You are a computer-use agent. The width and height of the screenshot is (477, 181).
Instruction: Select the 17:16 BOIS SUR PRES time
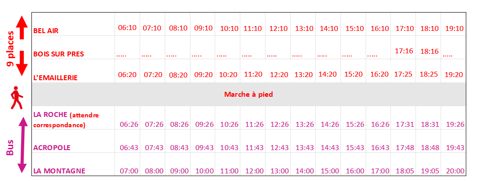[404, 51]
